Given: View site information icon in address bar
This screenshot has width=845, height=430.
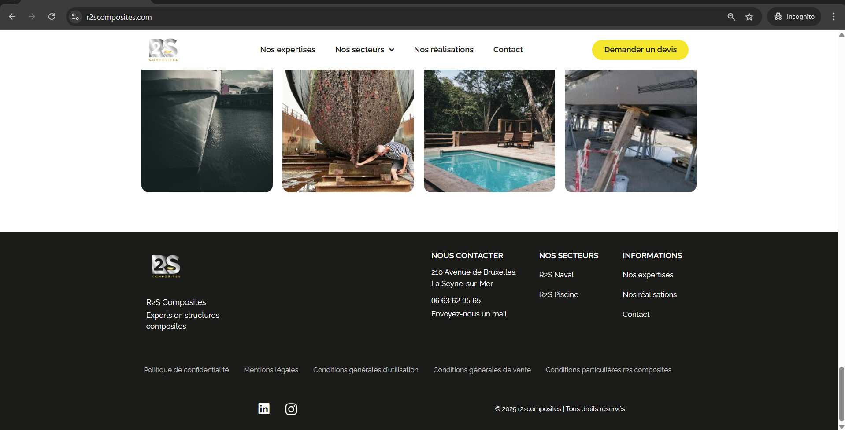Looking at the screenshot, I should click(75, 17).
